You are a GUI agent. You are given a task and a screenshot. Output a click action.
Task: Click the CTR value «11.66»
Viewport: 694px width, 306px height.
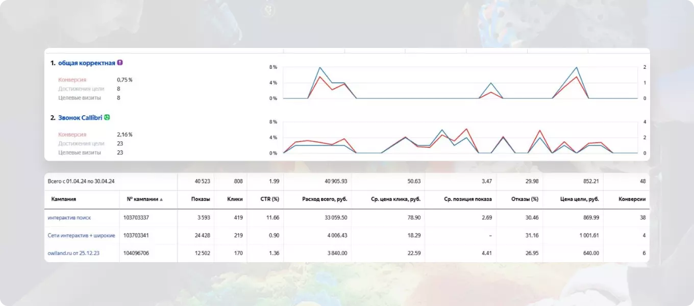pos(272,218)
